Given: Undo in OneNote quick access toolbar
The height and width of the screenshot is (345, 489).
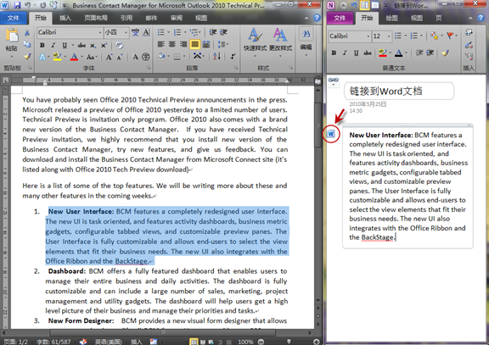Looking at the screenshot, I should [354, 5].
